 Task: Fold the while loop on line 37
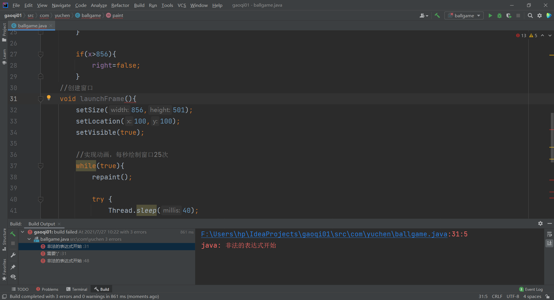coord(41,166)
